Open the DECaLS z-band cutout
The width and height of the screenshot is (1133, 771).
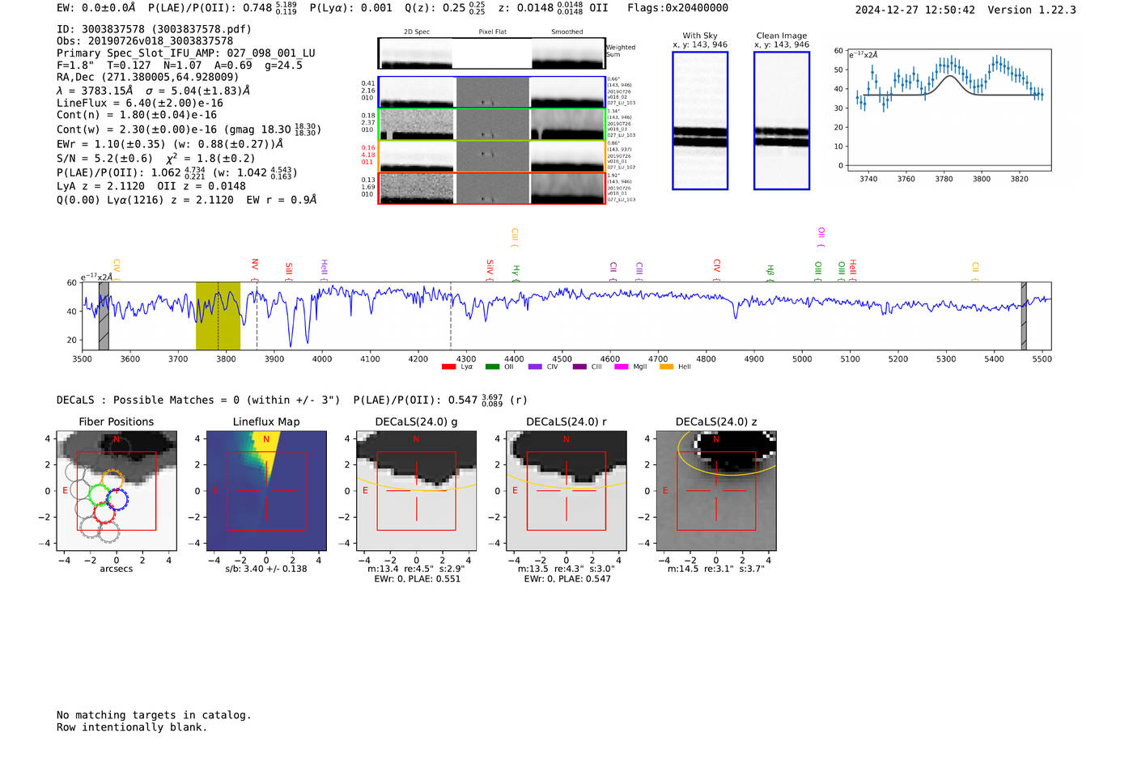[x=716, y=492]
